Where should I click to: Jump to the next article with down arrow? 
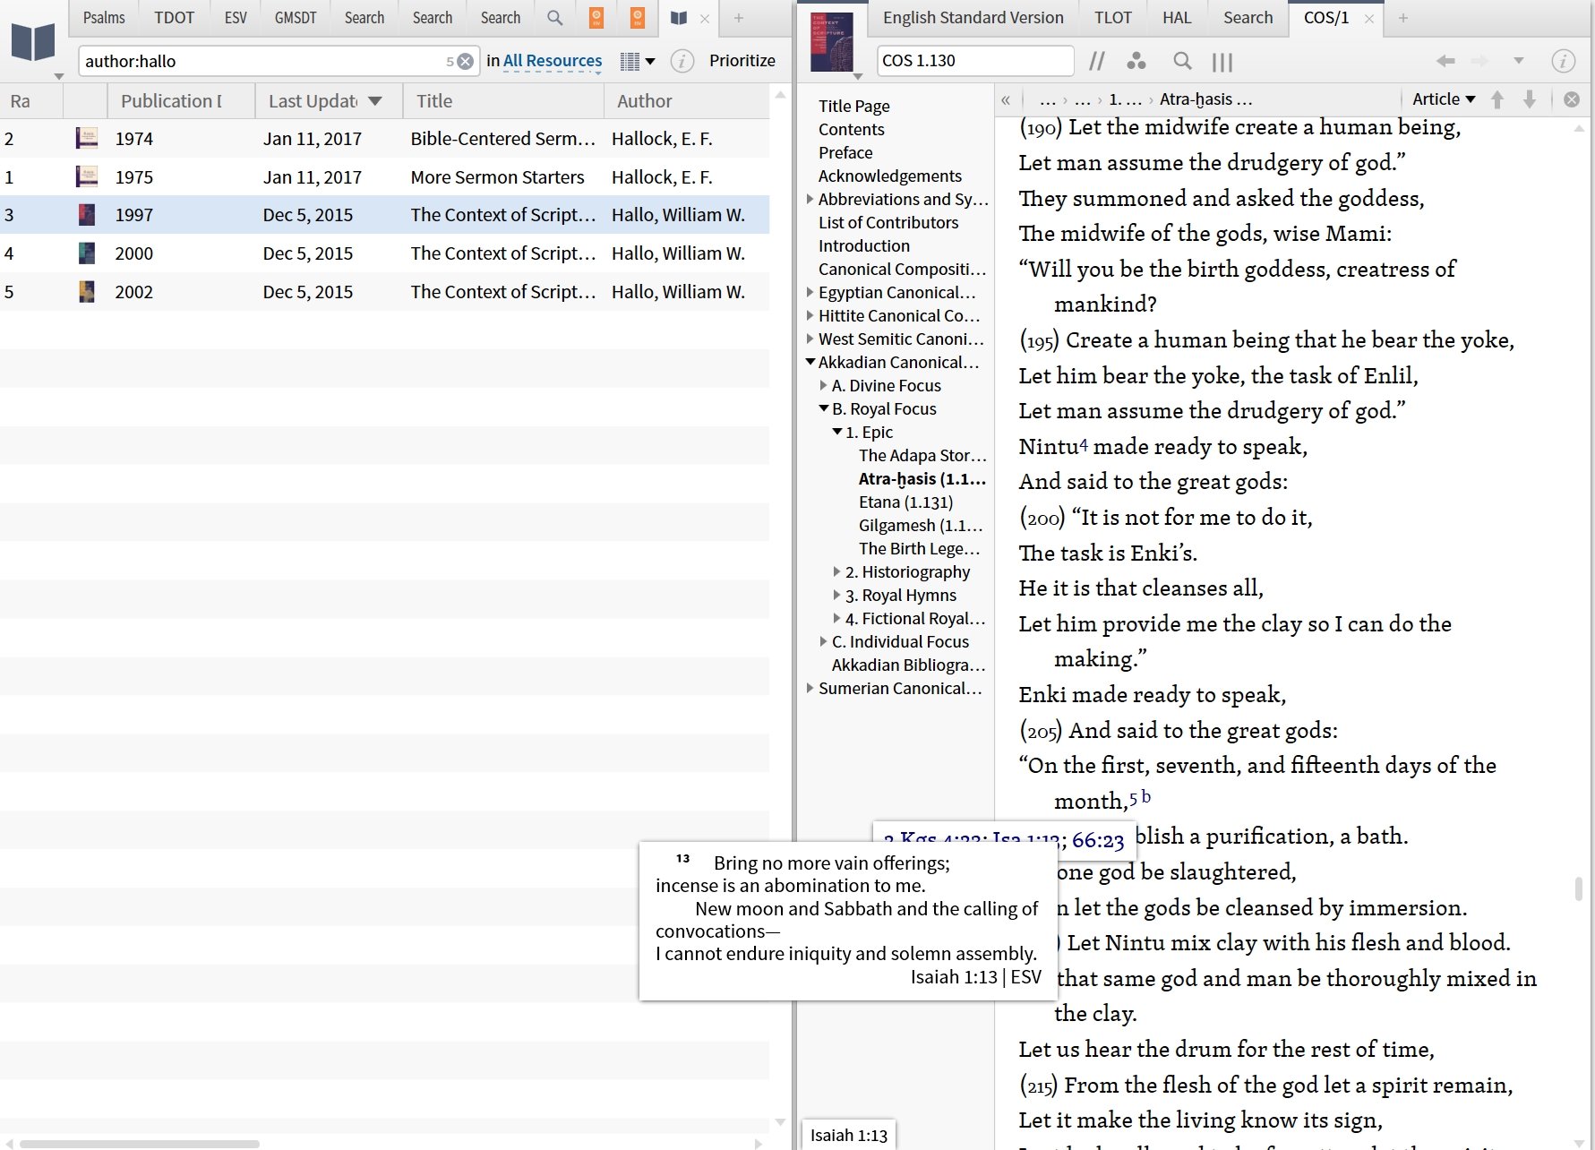[1530, 99]
